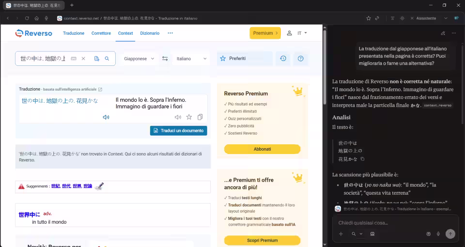Image resolution: width=465 pixels, height=247 pixels.
Task: Expand the chevron beside the assistant magnifier
Action: pyautogui.click(x=361, y=234)
